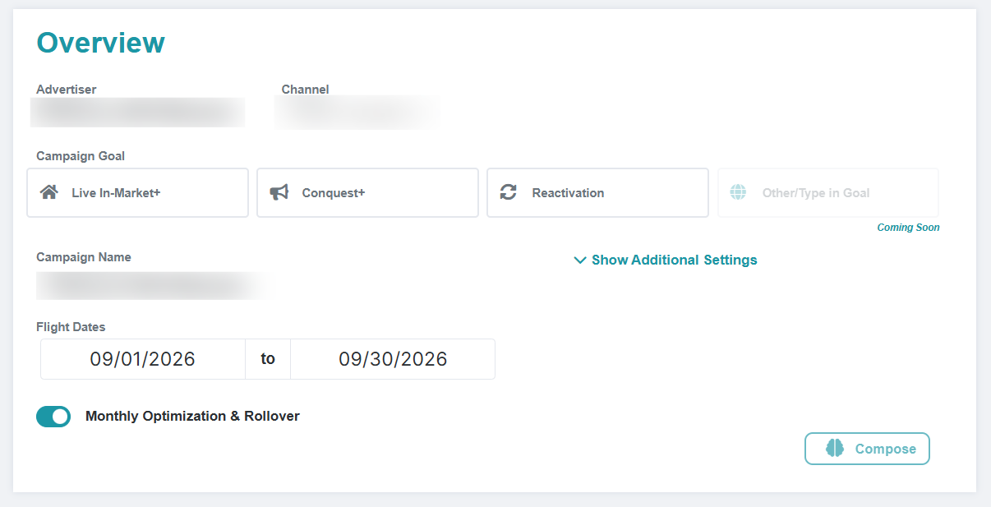Click the megaphone icon on Conquest+
The width and height of the screenshot is (991, 507).
[x=279, y=192]
